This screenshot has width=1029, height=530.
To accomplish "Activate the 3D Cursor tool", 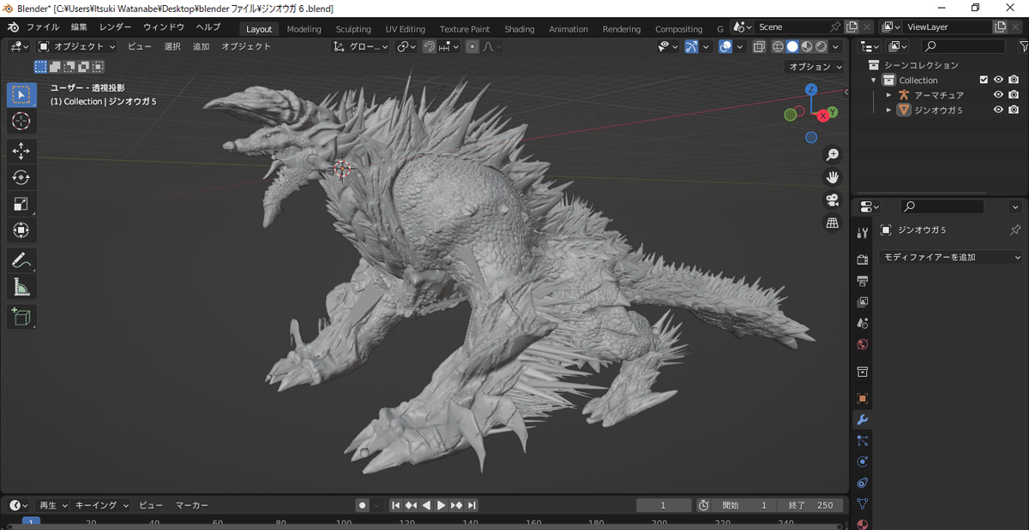I will (21, 122).
